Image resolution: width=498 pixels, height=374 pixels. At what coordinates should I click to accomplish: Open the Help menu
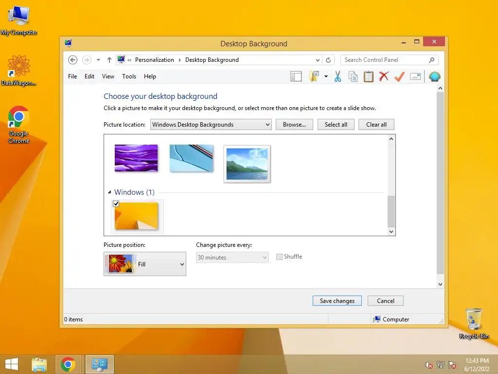(x=150, y=76)
